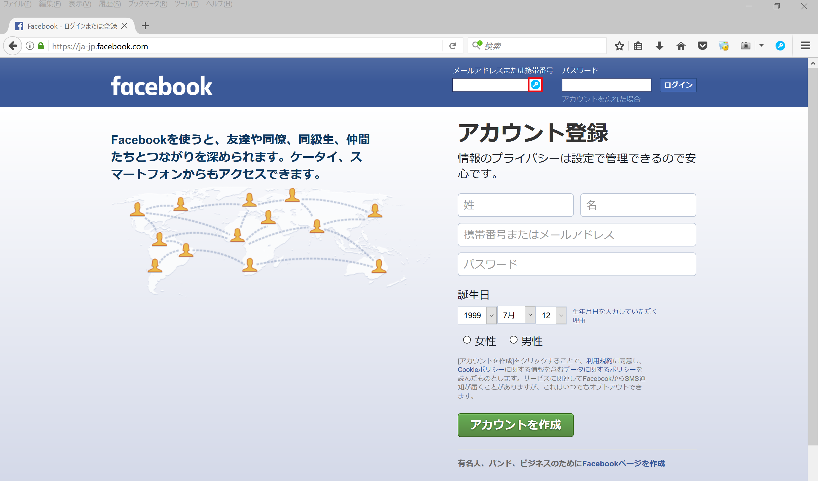
Task: Click the URL address bar
Action: point(246,46)
